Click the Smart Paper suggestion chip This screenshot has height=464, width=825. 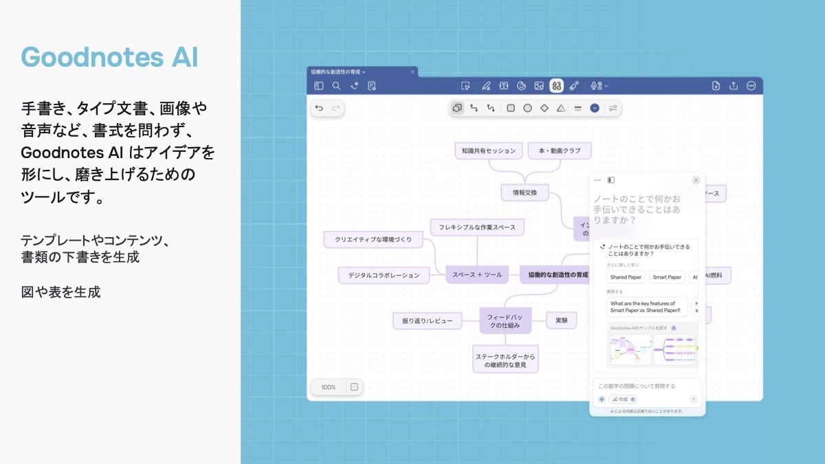point(667,277)
